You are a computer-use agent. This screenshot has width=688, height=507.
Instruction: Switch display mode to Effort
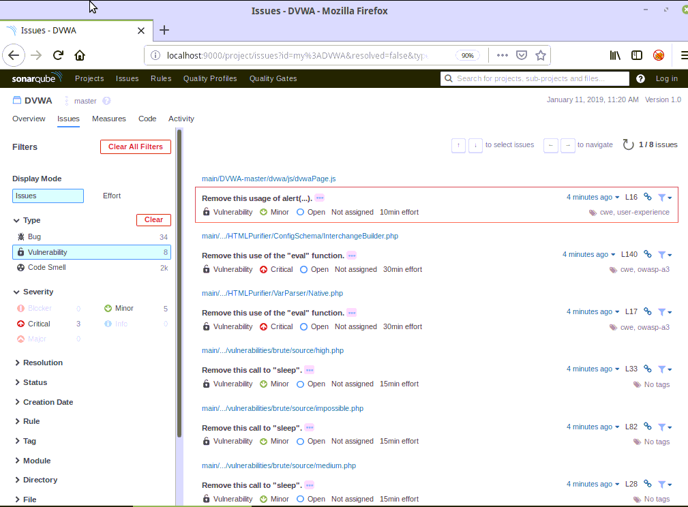112,196
